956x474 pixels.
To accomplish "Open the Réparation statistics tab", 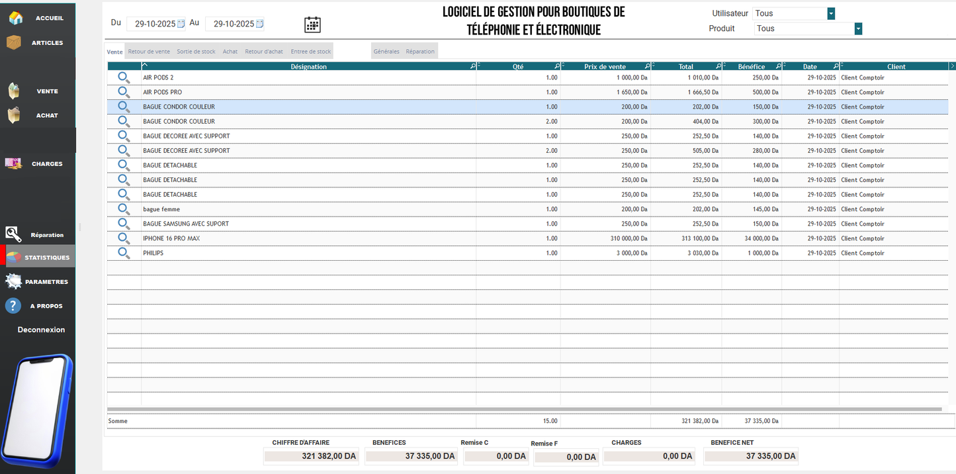I will point(420,52).
